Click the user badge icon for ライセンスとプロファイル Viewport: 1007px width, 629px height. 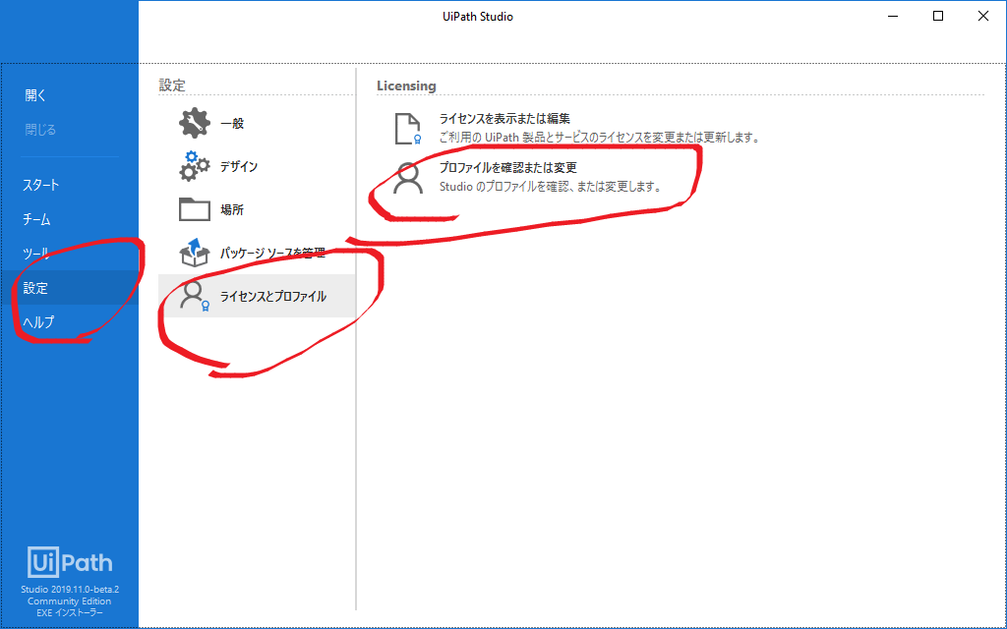[195, 296]
